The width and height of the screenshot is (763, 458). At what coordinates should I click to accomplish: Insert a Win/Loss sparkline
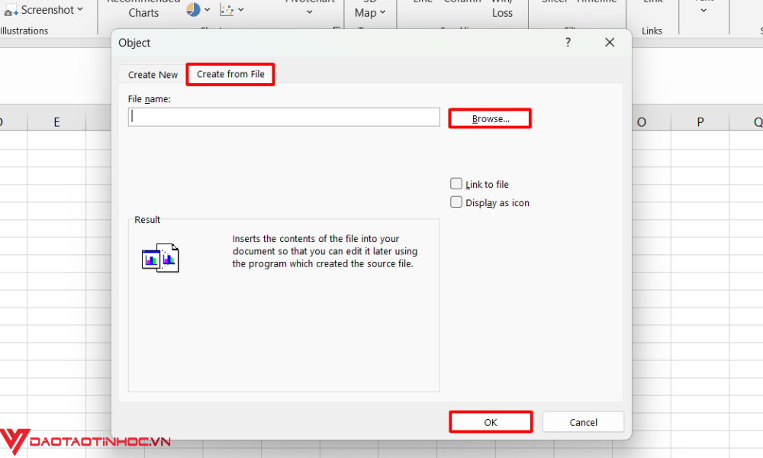[x=502, y=8]
